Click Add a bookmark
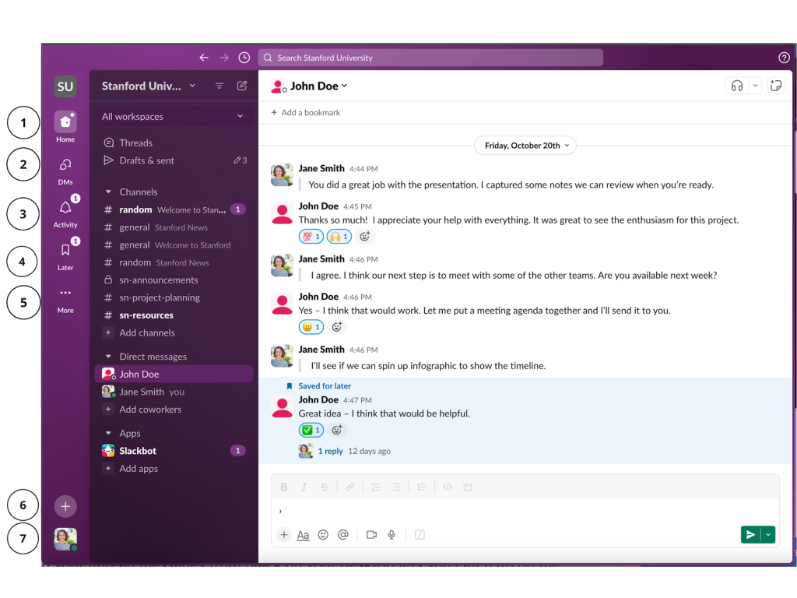The width and height of the screenshot is (797, 598). 305,112
